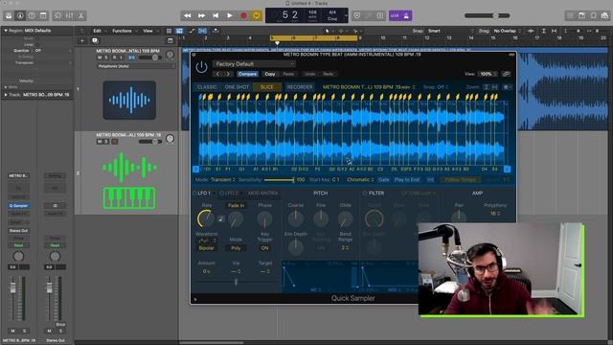Viewport: 613px width, 345px height.
Task: Adjust the master volume slider
Action: point(488,15)
